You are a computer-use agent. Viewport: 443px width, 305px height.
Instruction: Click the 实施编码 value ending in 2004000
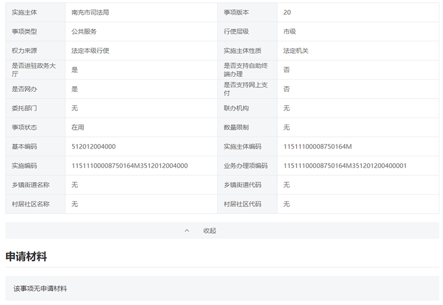coord(129,166)
